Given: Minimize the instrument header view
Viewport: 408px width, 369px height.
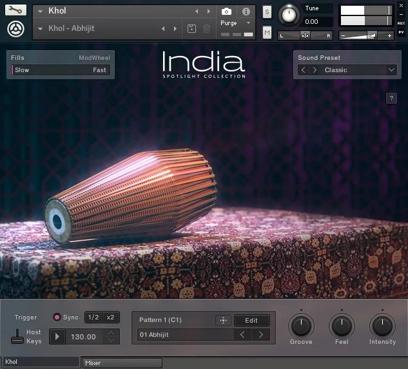Looking at the screenshot, I should [x=402, y=14].
